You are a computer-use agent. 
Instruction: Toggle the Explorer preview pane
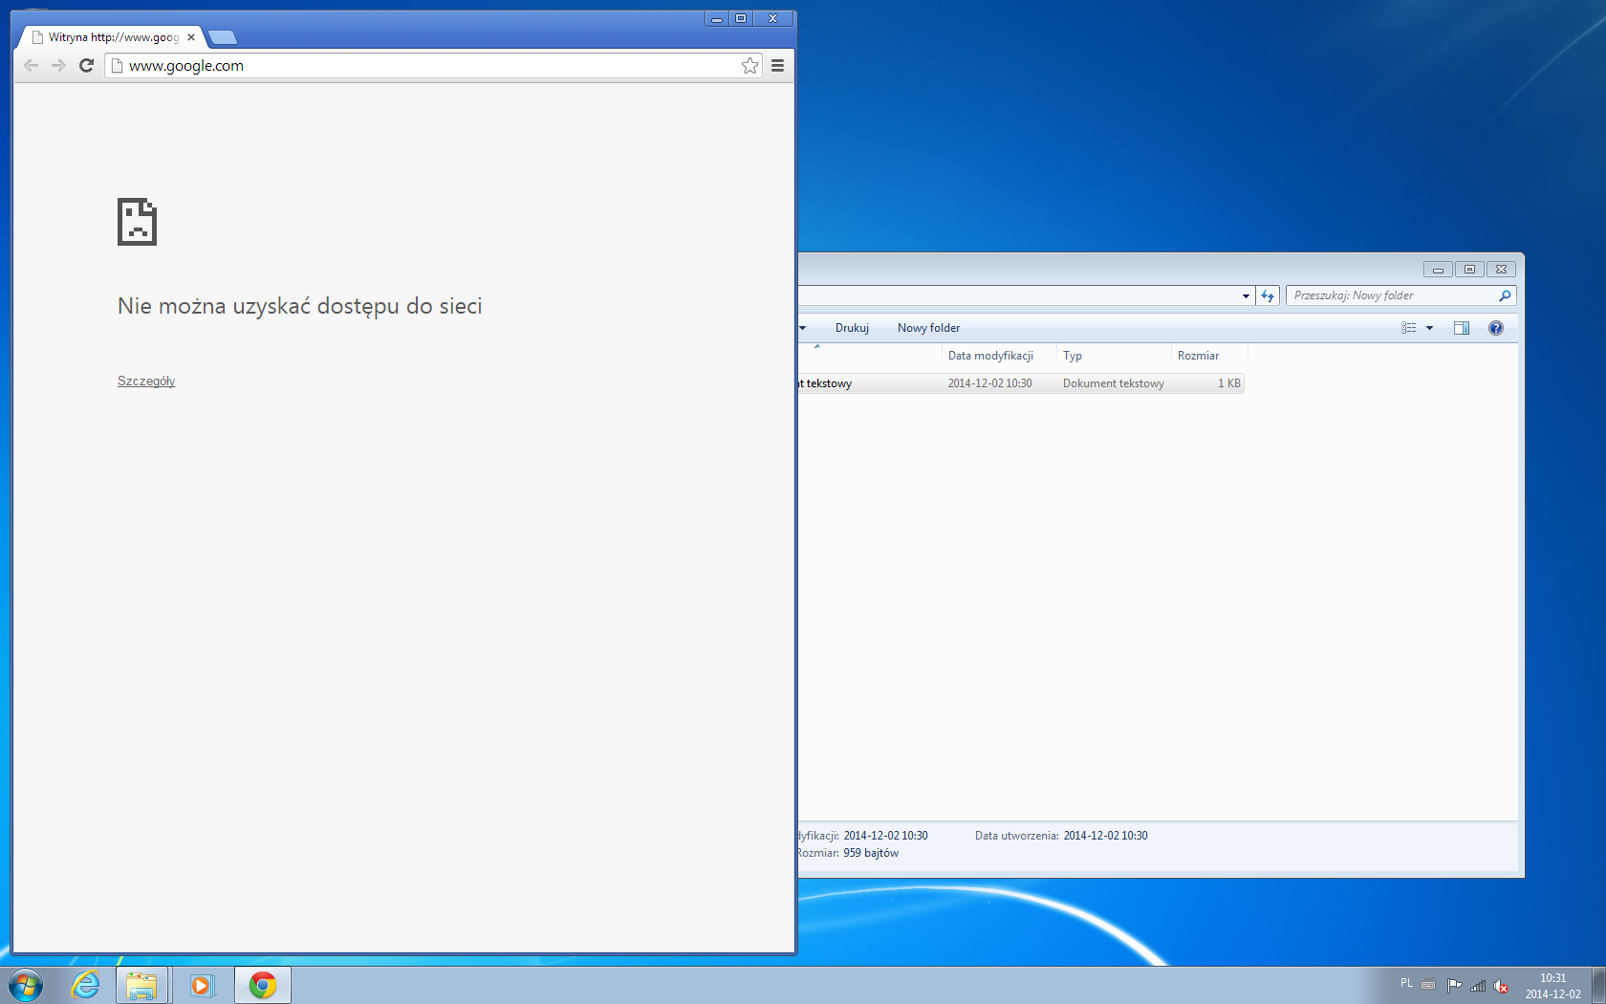(x=1462, y=328)
